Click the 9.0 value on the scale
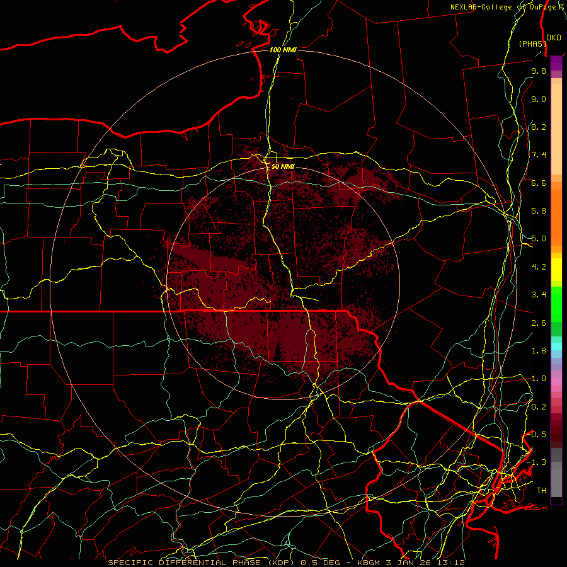Screen dimensions: 567x567 point(539,99)
